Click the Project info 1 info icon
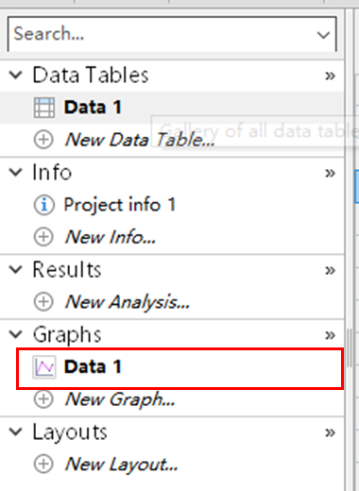Screen dimensions: 359x491 coord(43,205)
